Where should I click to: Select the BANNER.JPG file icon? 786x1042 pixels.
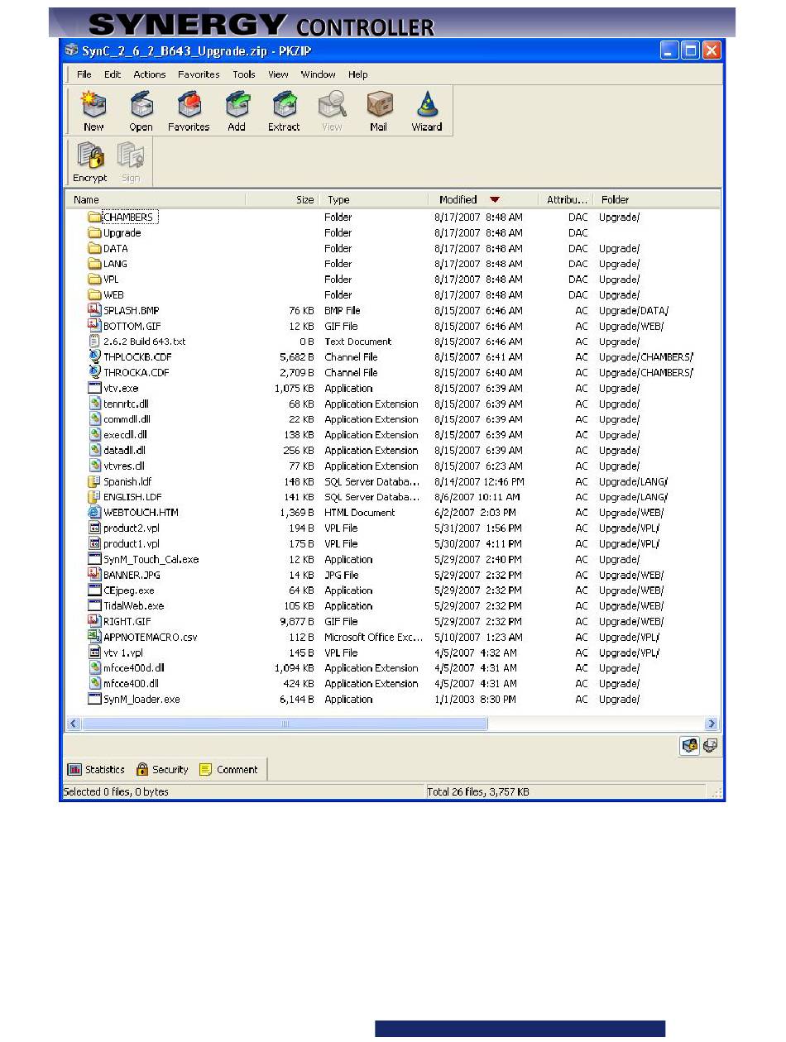[x=94, y=575]
